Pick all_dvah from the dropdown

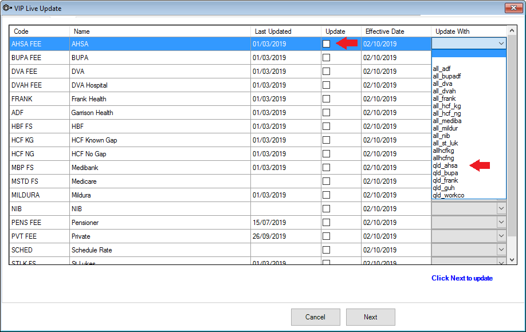[x=469, y=91]
